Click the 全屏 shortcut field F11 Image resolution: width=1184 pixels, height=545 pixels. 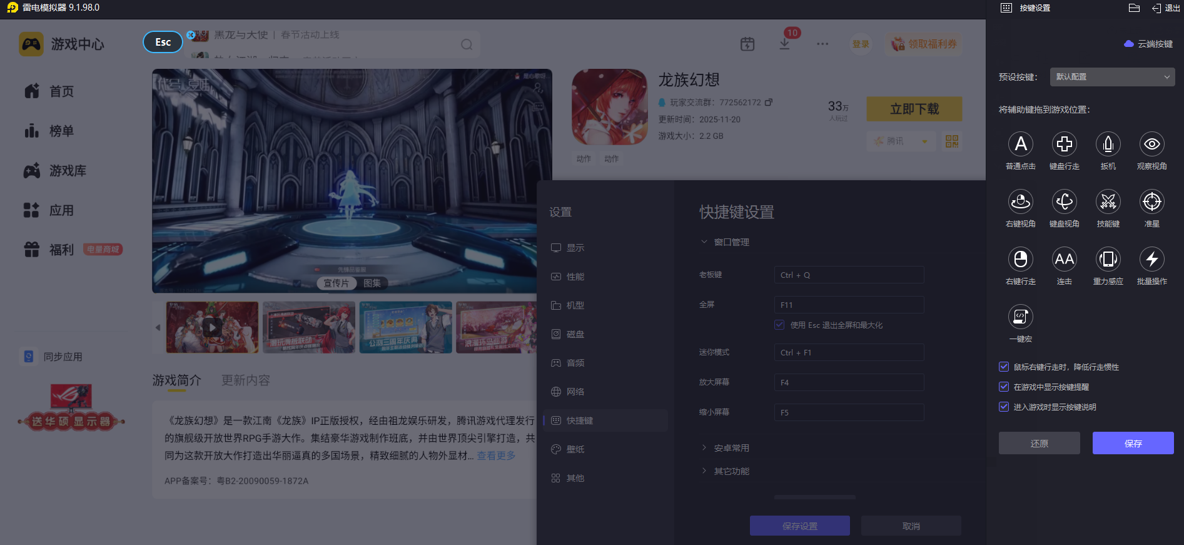tap(849, 305)
